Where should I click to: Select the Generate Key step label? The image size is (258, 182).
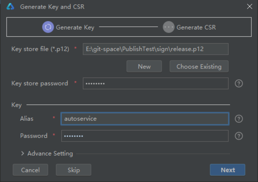point(75,27)
